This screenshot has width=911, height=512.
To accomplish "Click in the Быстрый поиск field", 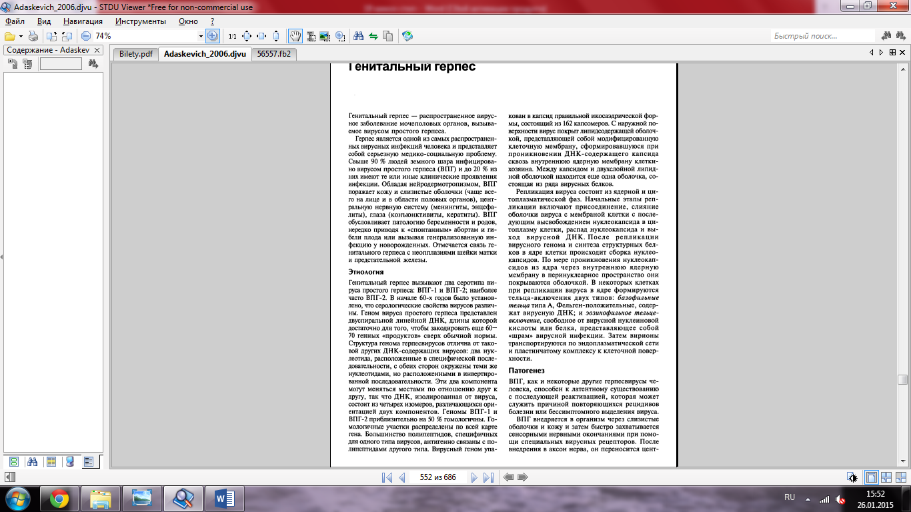I will tap(822, 36).
